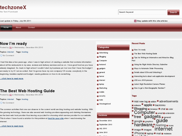Click the Computer tag in tag cloud
This screenshot has width=182, height=136.
pyautogui.click(x=144, y=112)
